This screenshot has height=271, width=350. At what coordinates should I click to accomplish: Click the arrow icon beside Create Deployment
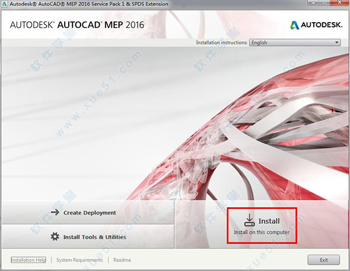point(55,213)
